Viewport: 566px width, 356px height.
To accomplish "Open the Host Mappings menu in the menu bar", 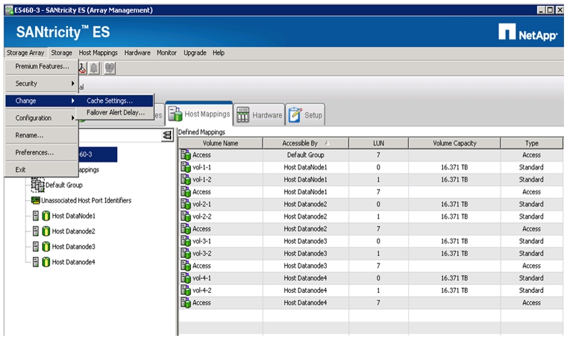I will [x=98, y=52].
